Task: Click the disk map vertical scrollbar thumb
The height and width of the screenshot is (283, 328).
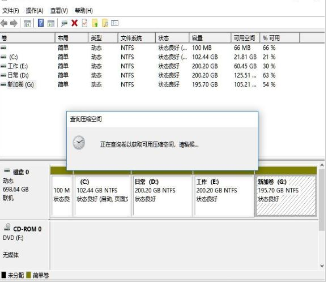Action: point(322,200)
